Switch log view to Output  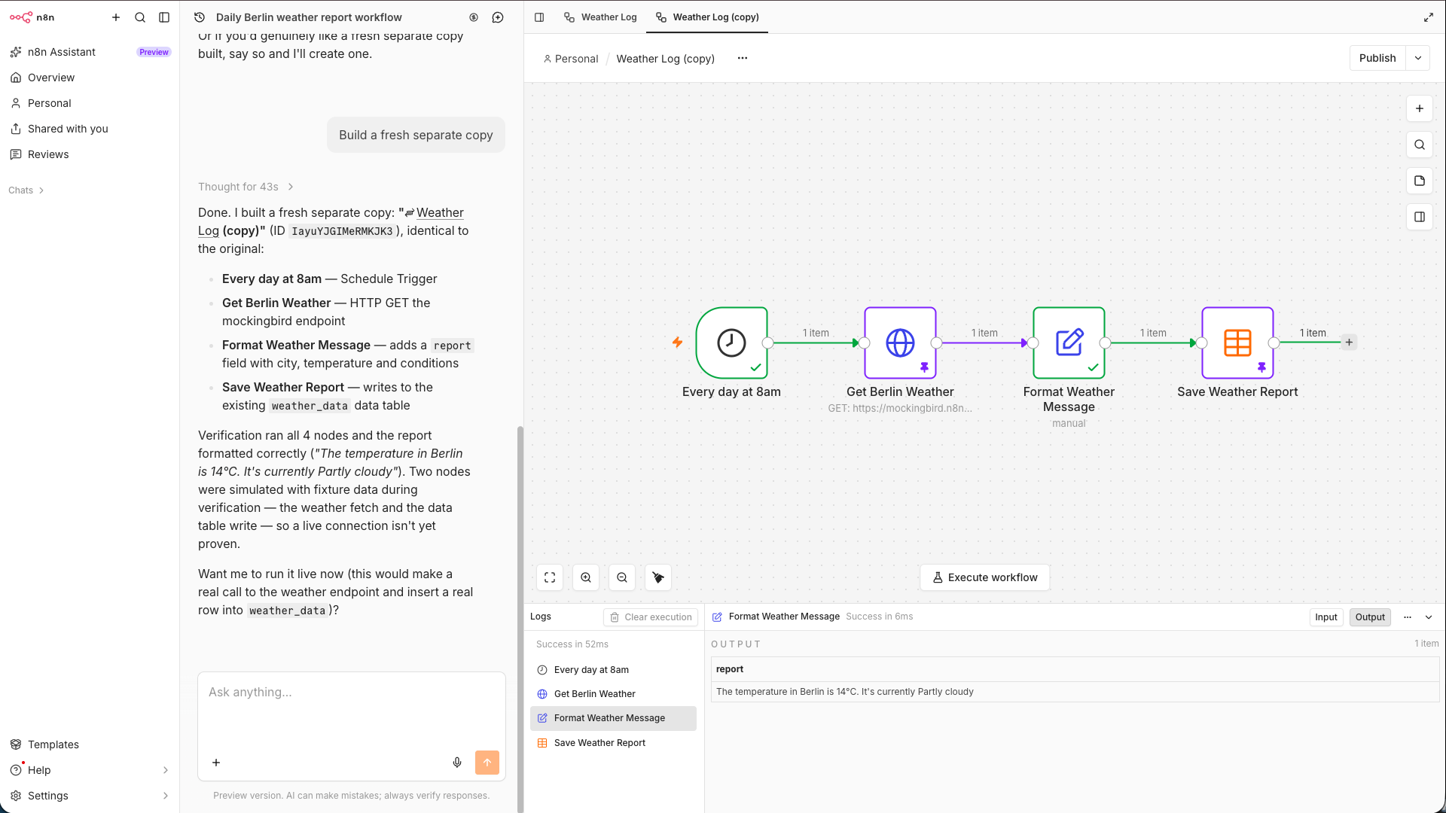pos(1370,617)
